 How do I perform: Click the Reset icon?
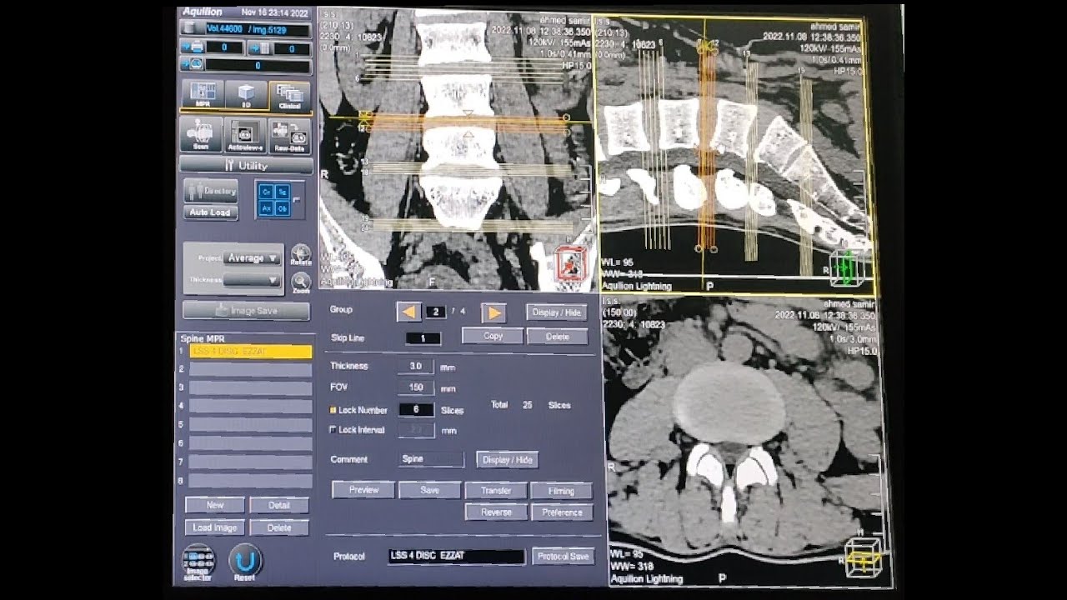[245, 562]
